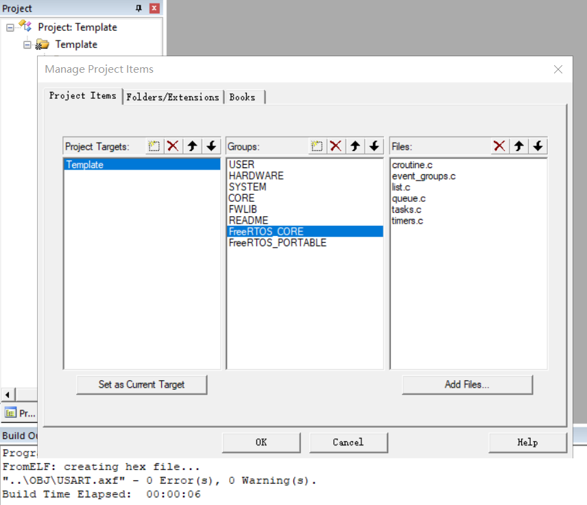The width and height of the screenshot is (587, 505).
Task: Click the Cancel button
Action: pos(348,443)
